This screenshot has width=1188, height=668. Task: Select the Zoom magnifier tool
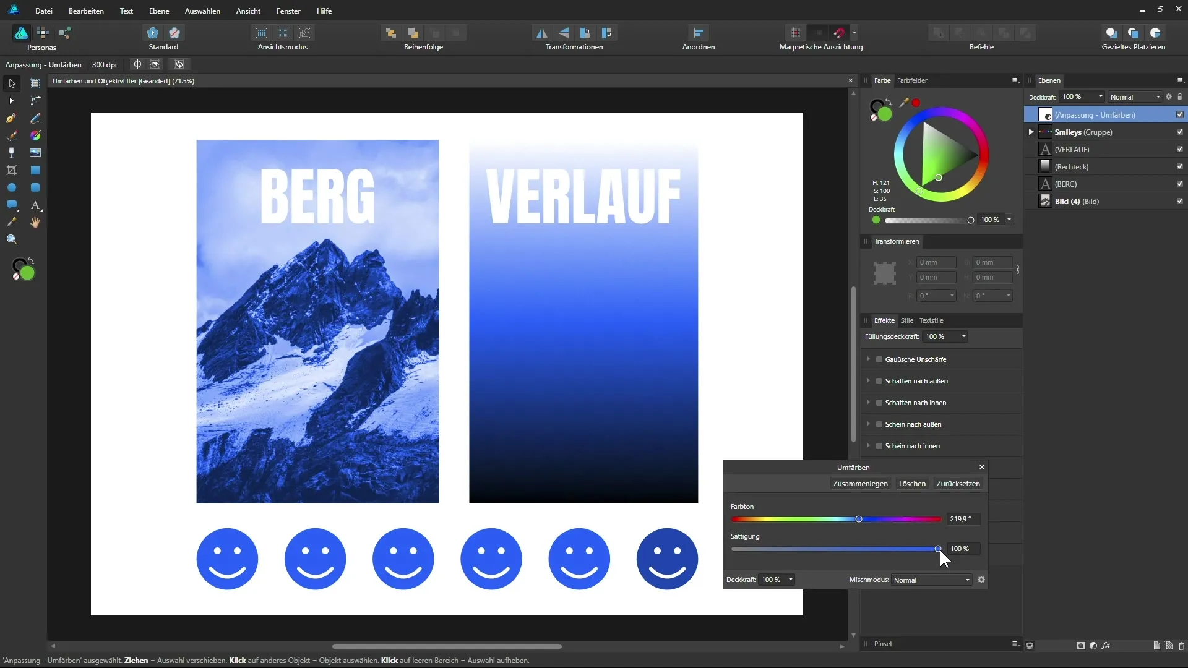(x=12, y=239)
